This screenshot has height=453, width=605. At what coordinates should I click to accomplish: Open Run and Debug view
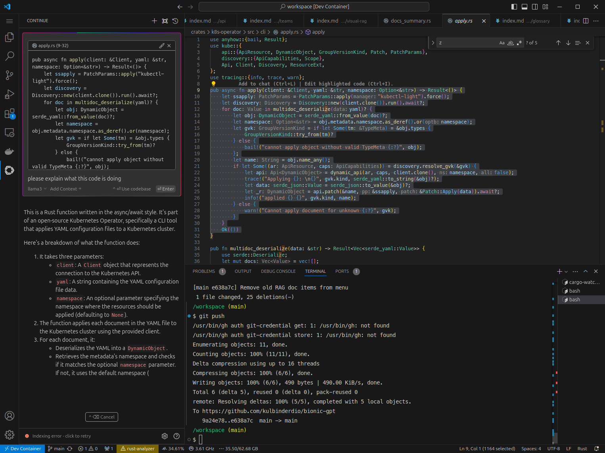click(x=10, y=94)
